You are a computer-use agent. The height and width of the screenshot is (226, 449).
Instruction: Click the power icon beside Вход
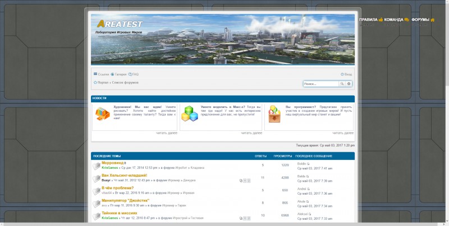[342, 74]
